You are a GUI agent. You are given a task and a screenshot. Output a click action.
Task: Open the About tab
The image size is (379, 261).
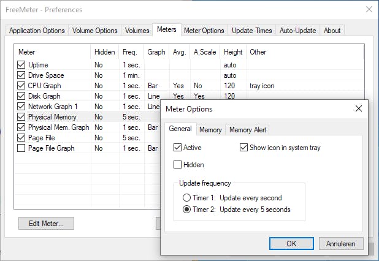332,31
